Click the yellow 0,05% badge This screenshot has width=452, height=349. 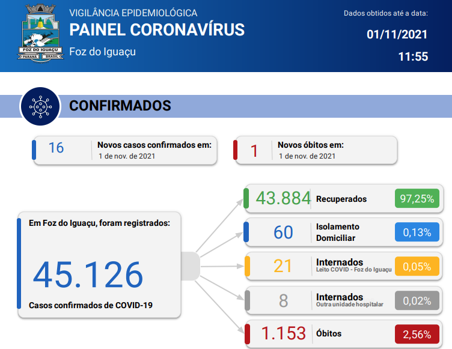point(417,266)
